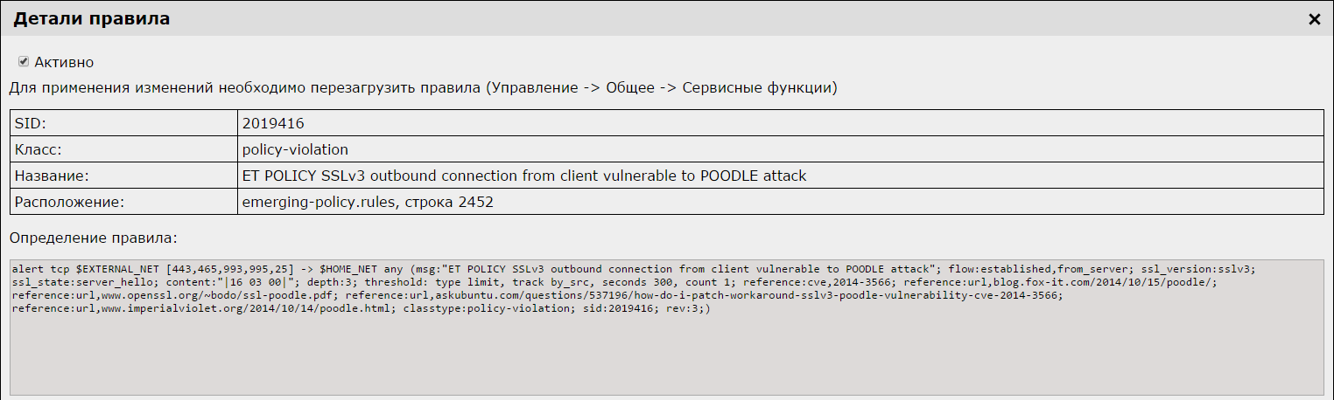Click the Название: row label
The height and width of the screenshot is (400, 1334).
point(53,176)
